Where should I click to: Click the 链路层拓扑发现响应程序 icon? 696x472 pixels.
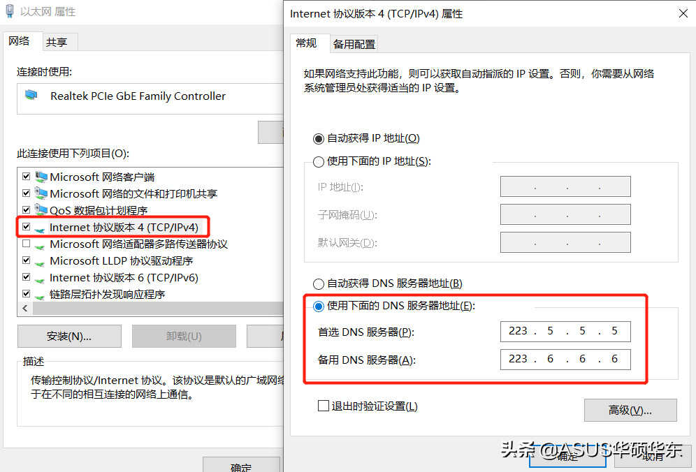pos(40,296)
